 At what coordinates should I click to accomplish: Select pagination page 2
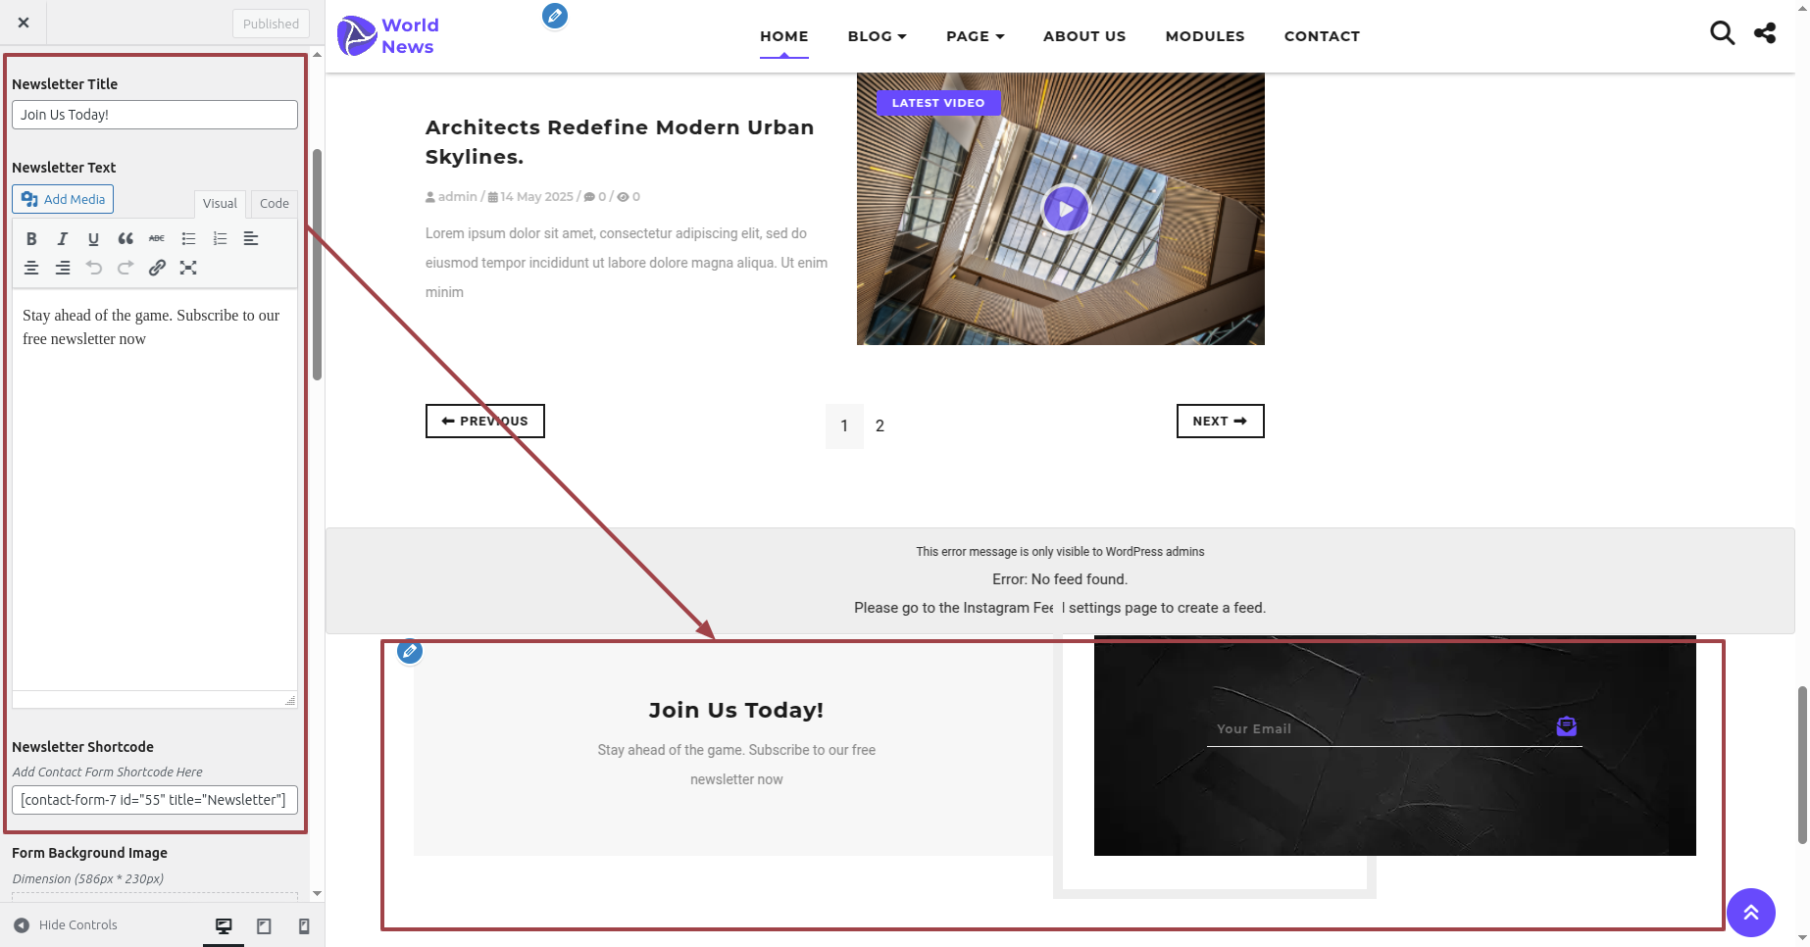pos(880,425)
